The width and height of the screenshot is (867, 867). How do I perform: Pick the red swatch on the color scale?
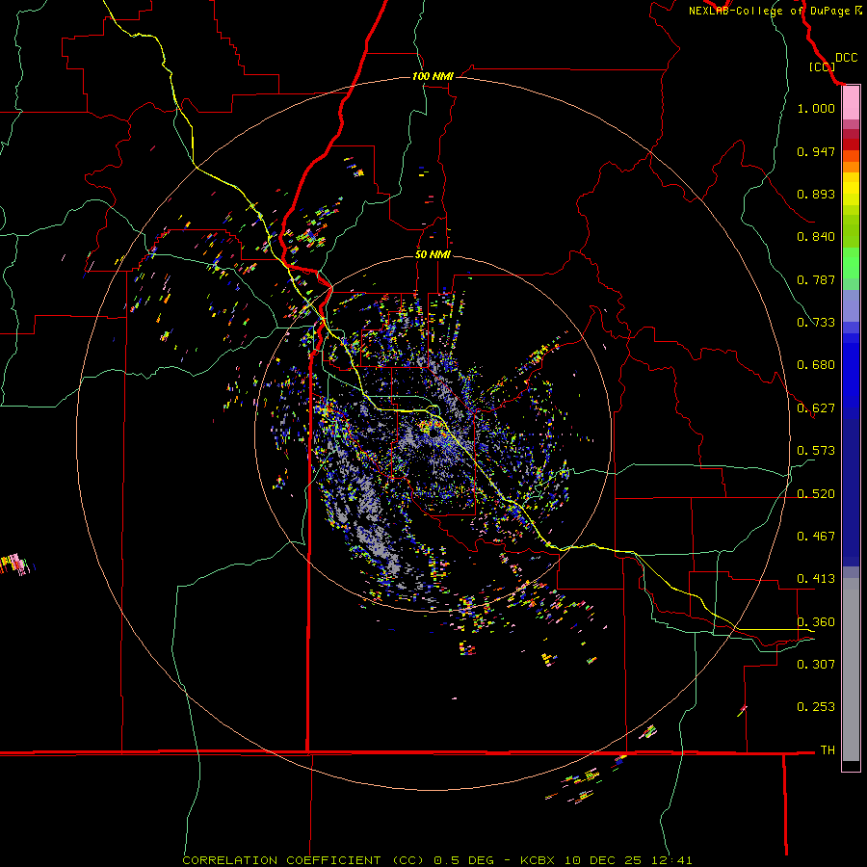(851, 144)
